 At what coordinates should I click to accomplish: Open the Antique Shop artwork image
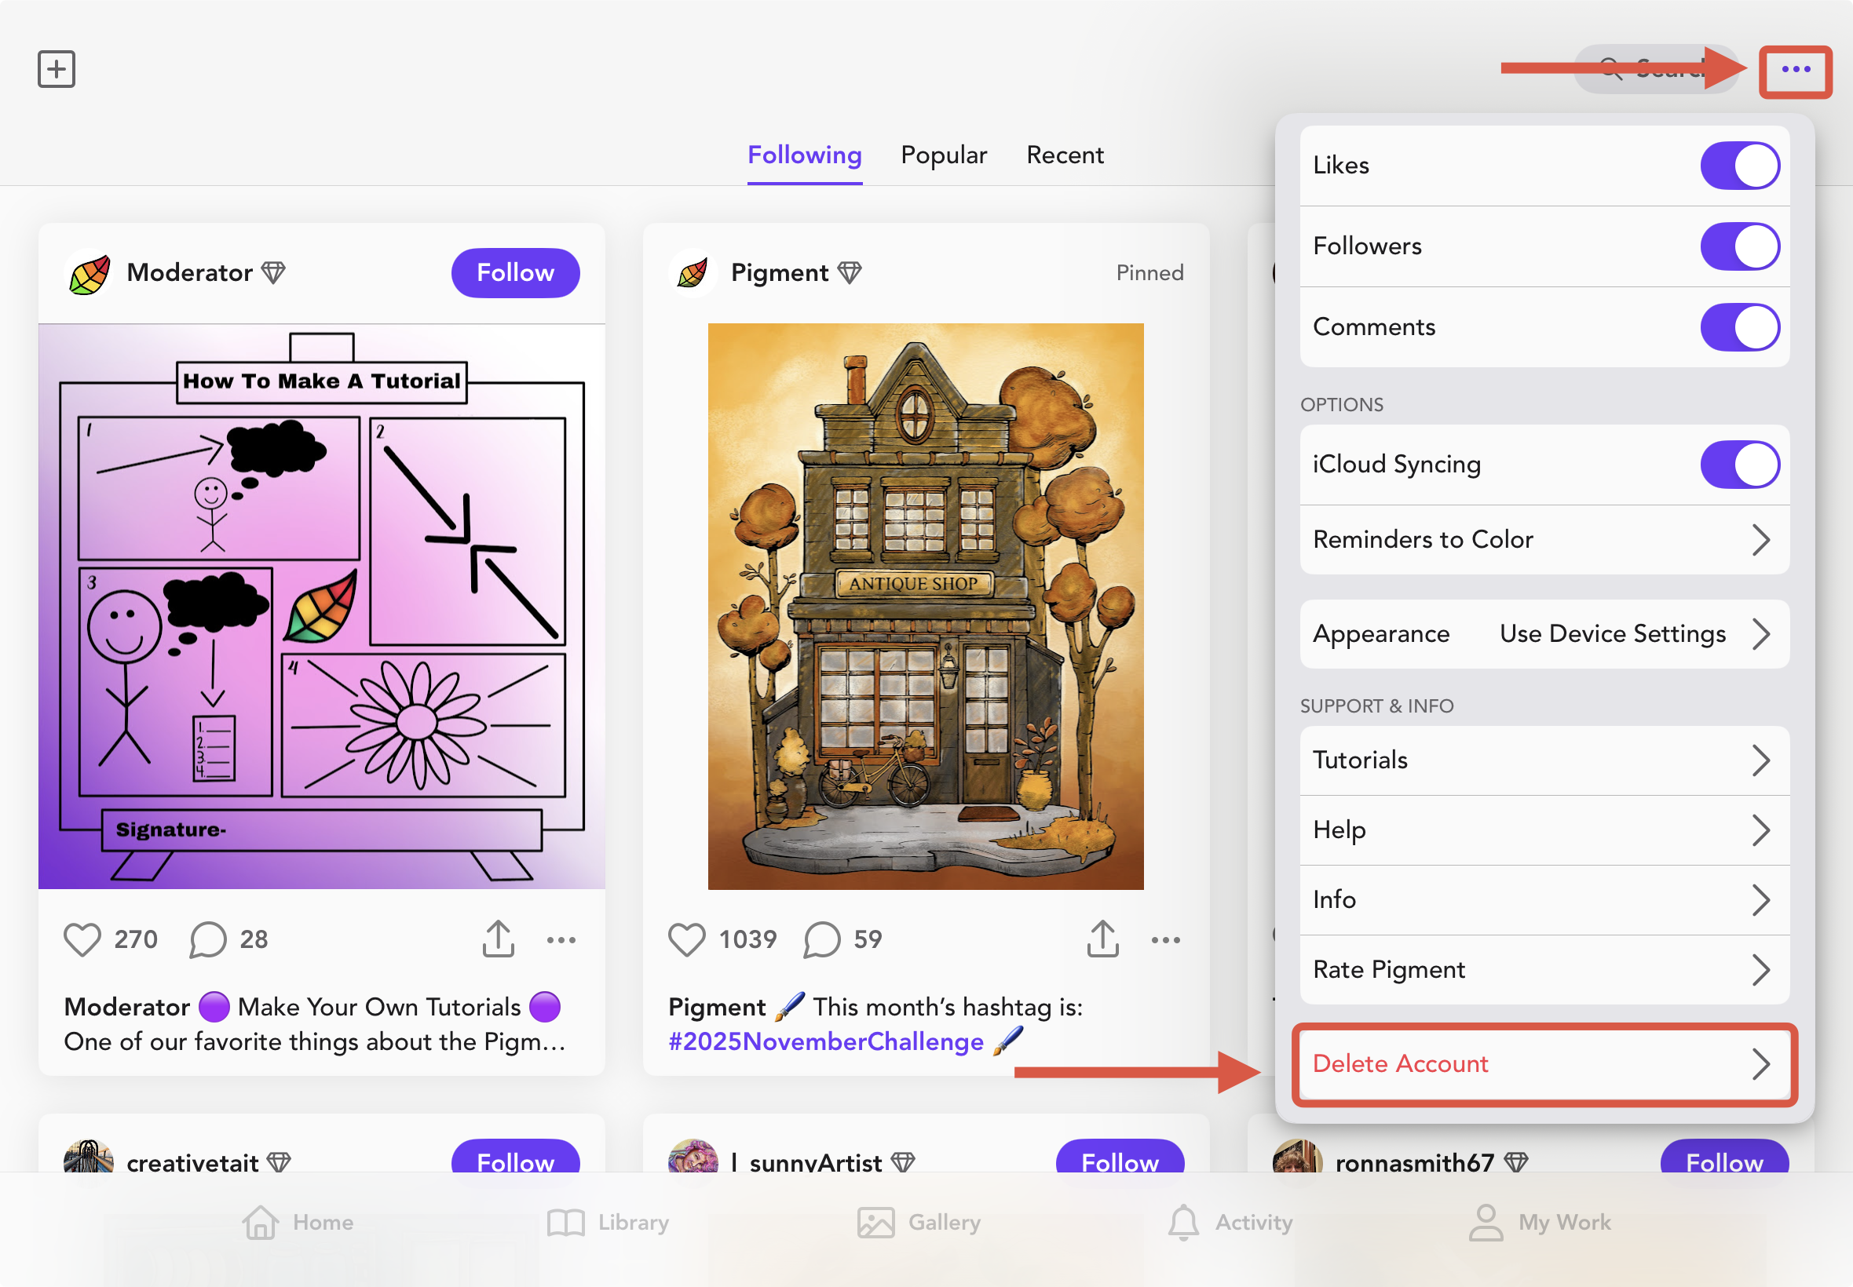coord(925,607)
